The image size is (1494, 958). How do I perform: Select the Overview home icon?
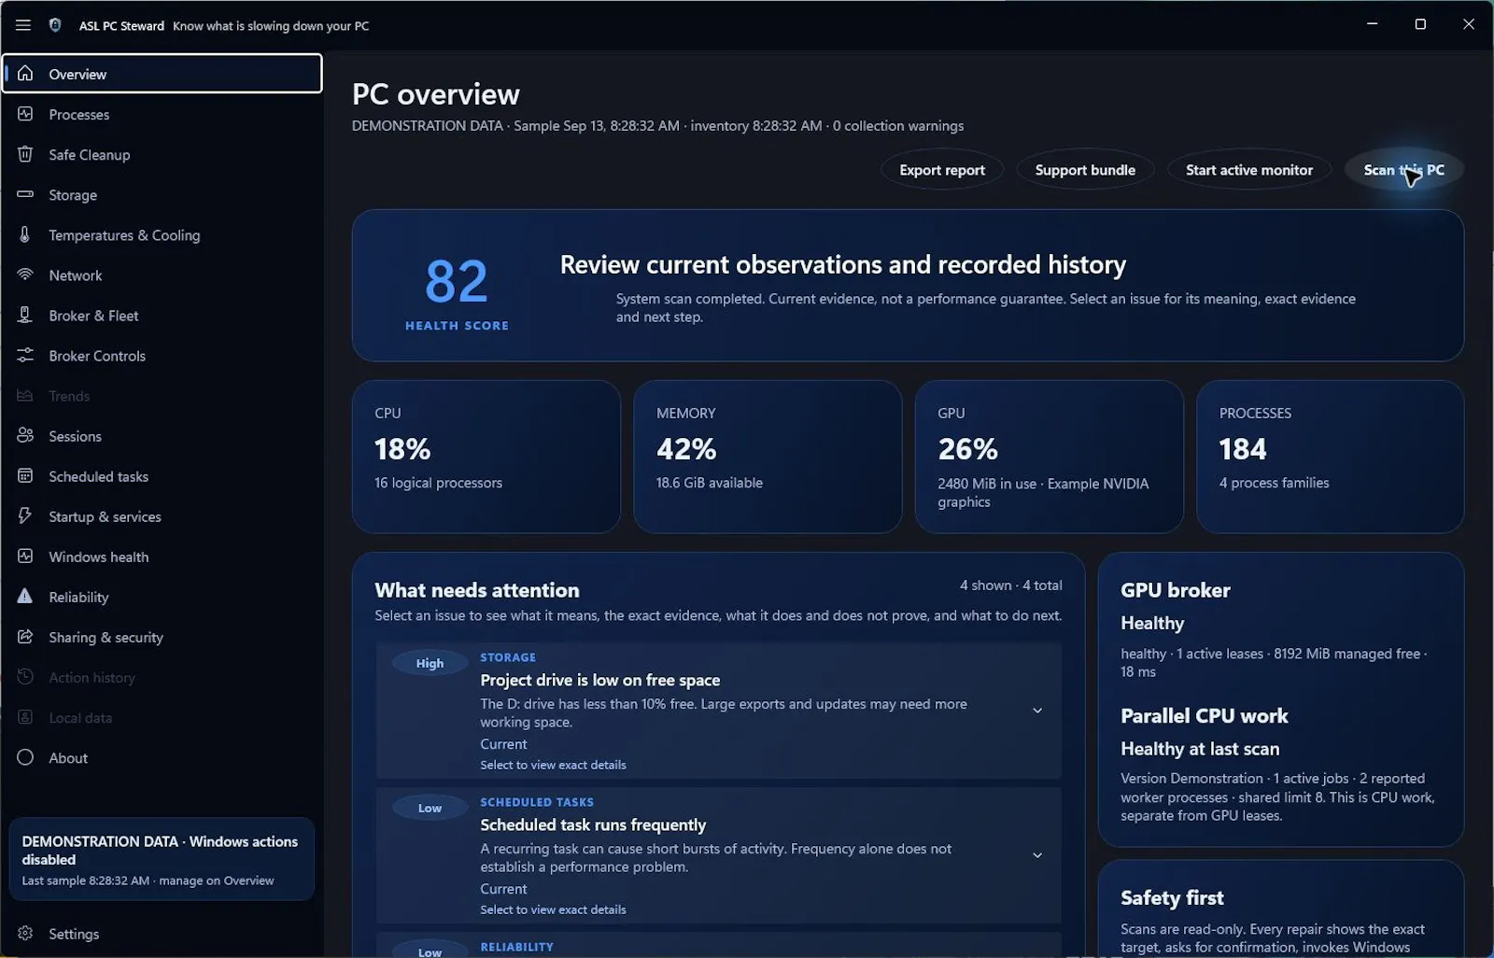pos(25,73)
